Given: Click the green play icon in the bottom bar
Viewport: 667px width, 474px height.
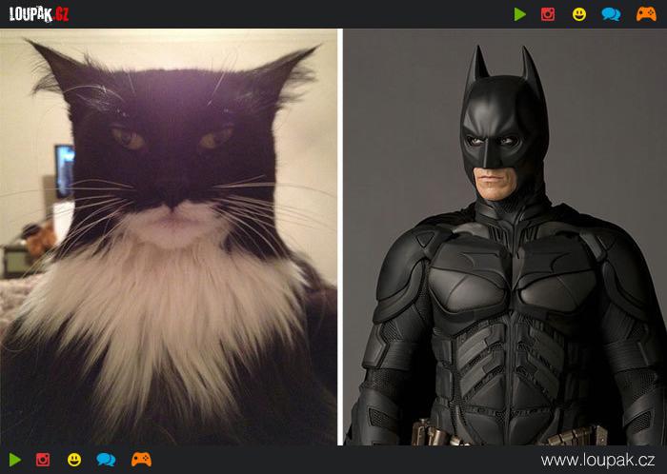Looking at the screenshot, I should (14, 460).
